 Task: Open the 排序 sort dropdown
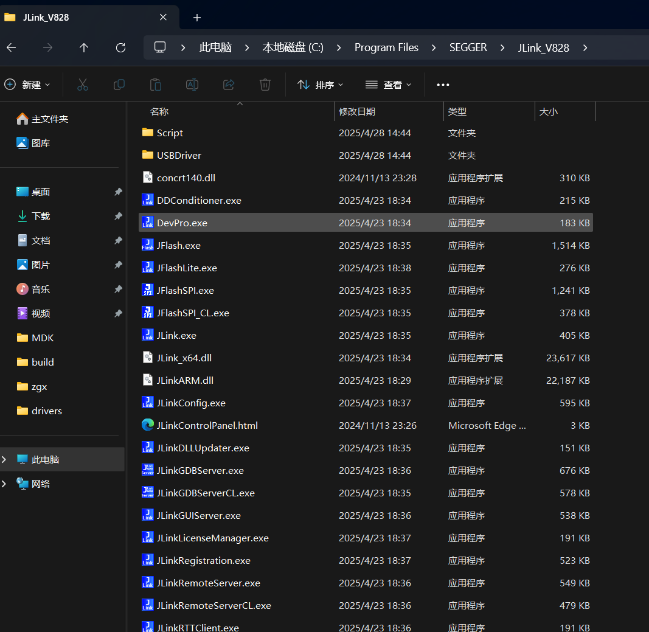tap(321, 85)
